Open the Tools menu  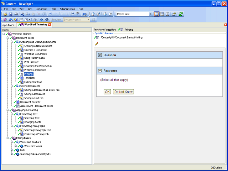pyautogui.click(x=53, y=9)
